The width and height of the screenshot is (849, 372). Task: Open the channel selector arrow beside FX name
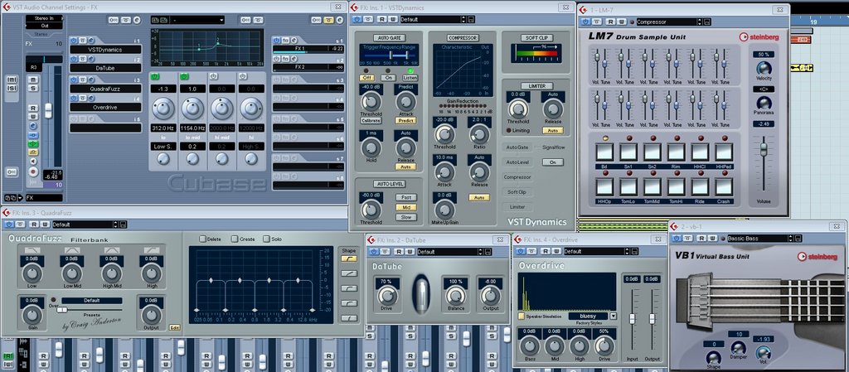pyautogui.click(x=20, y=198)
